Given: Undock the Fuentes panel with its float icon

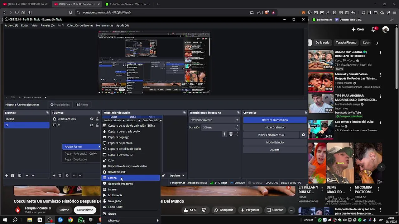Looking at the screenshot, I should coord(99,113).
